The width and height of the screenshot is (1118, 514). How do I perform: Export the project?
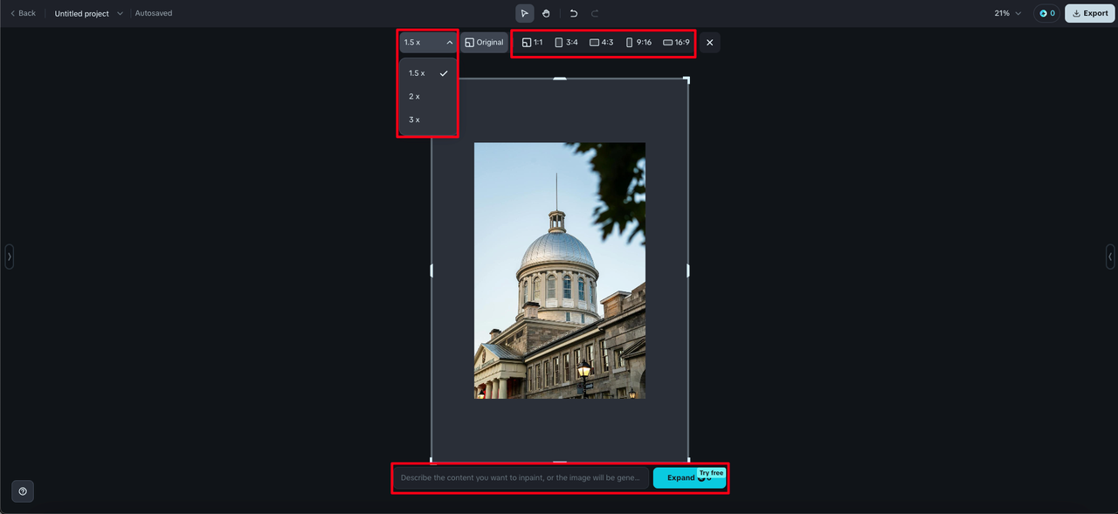coord(1090,13)
